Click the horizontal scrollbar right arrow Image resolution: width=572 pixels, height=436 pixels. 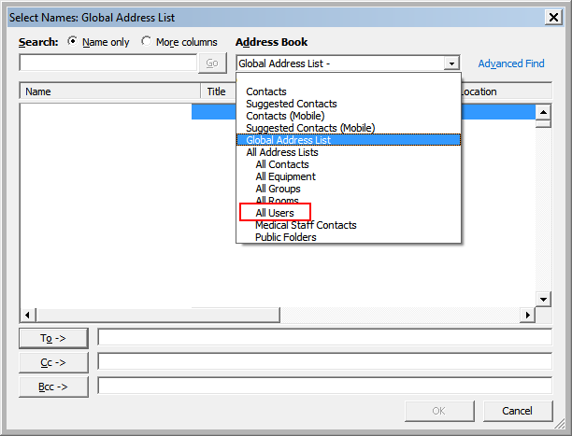click(x=527, y=315)
